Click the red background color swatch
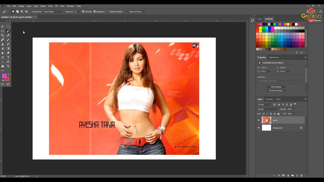Screen dimensions: 324x182 coord(7,79)
